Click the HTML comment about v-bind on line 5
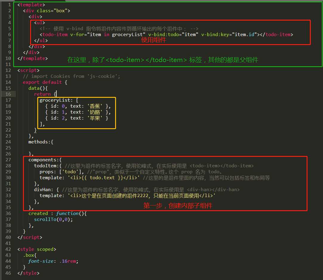The image size is (323, 280). point(119,29)
